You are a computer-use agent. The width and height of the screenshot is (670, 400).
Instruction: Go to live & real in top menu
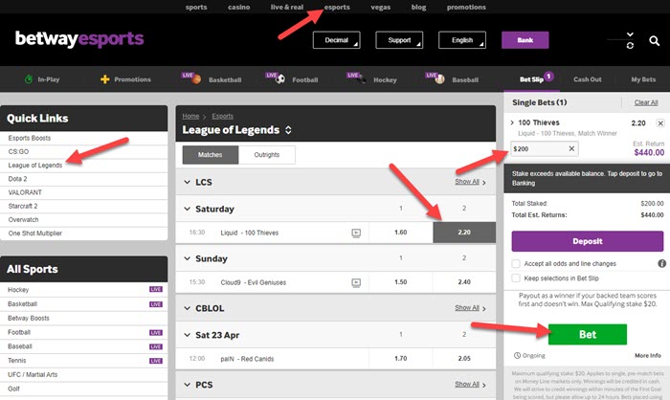(287, 7)
